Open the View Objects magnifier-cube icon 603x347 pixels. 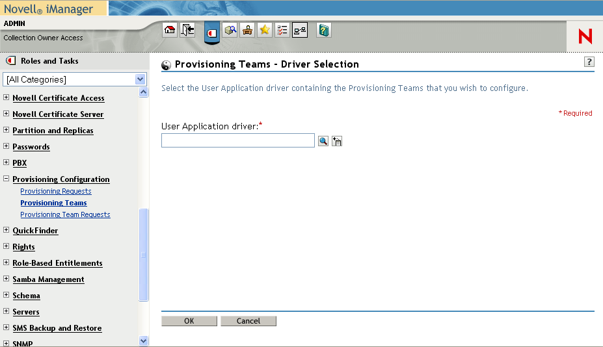[x=230, y=30]
